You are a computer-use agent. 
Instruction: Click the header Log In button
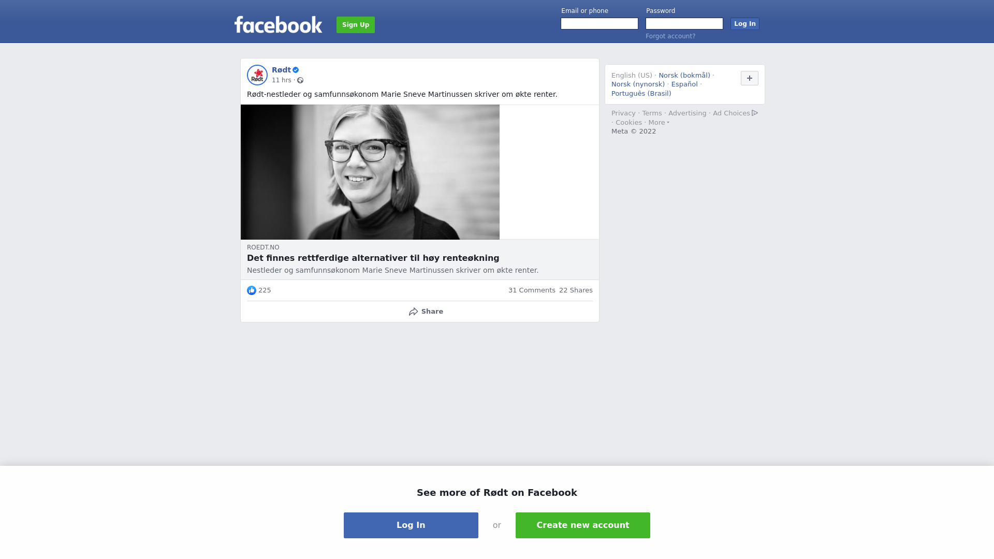click(x=745, y=24)
